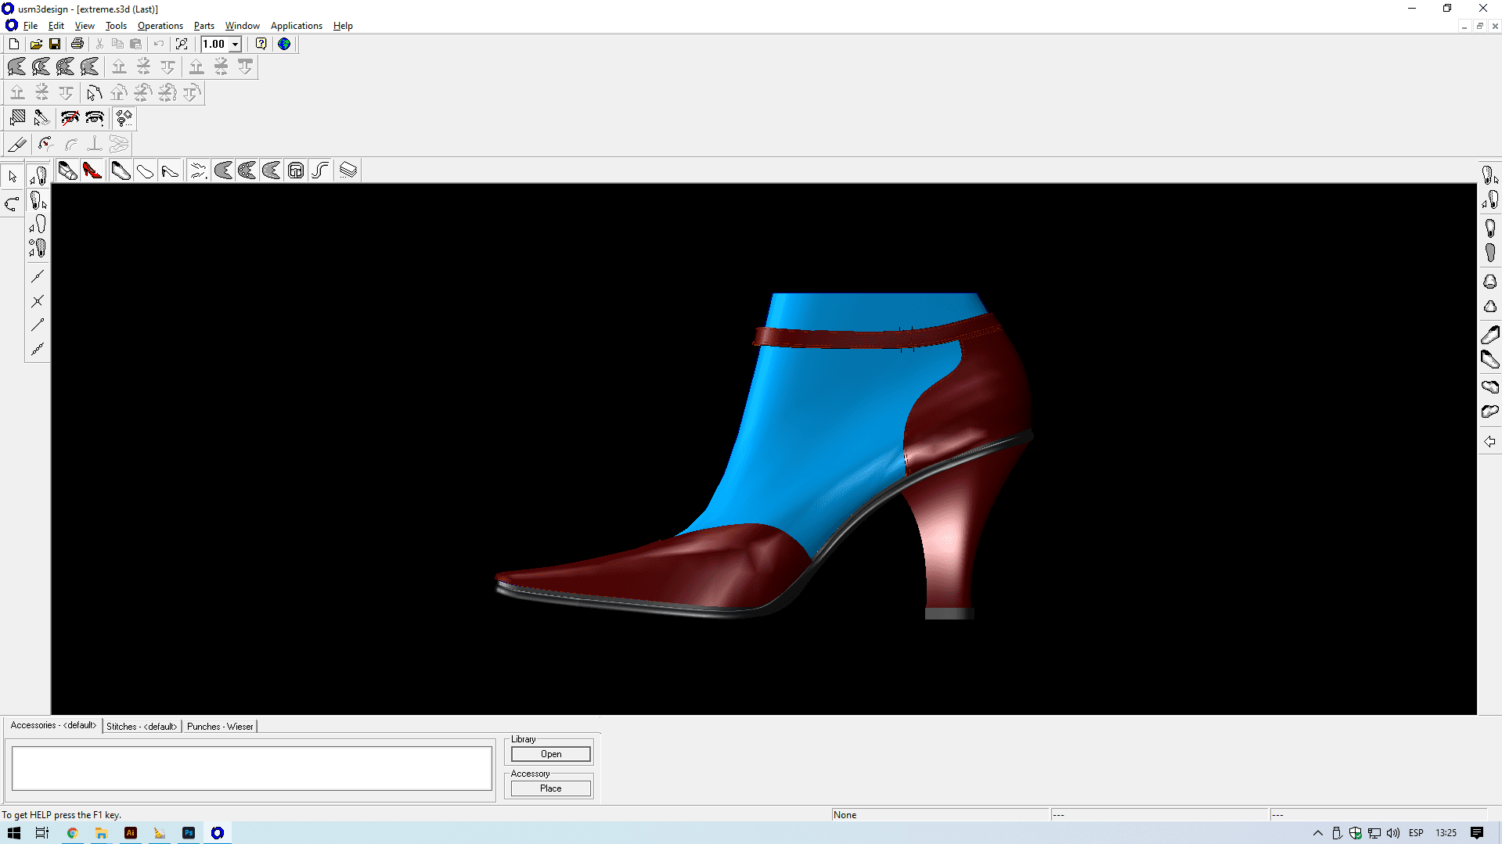Switch to the Stitches default tab
Image resolution: width=1502 pixels, height=844 pixels.
(x=142, y=727)
